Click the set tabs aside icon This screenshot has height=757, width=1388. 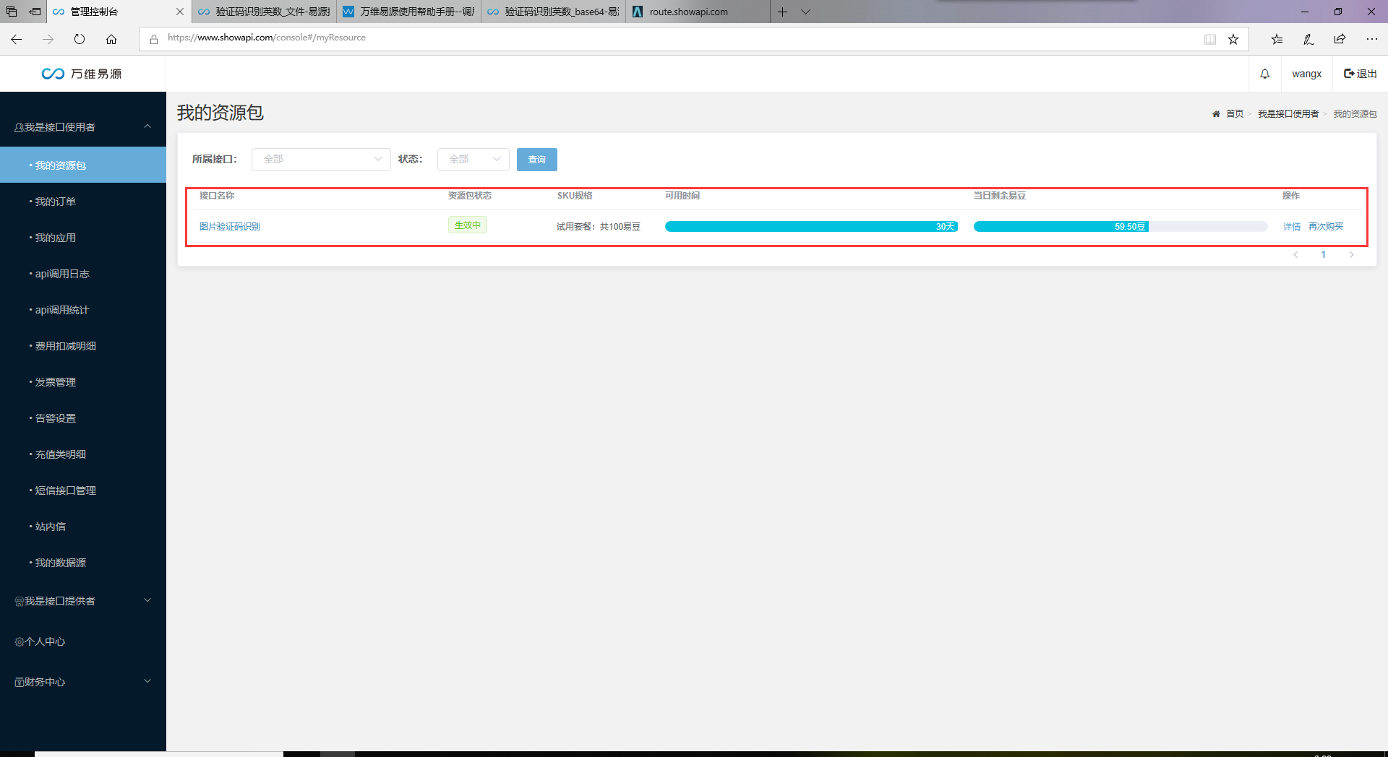pyautogui.click(x=35, y=12)
